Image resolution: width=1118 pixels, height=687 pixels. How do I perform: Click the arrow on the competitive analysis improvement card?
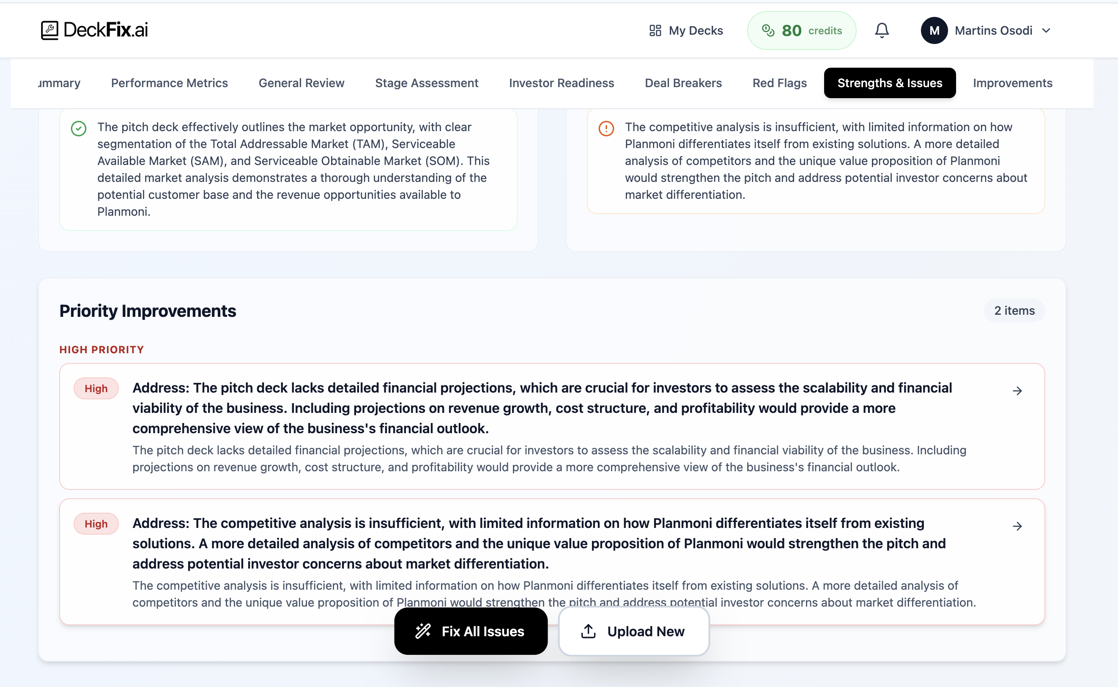(1018, 526)
